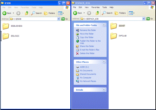Click Search in IESPACK_836 toolbar
This screenshot has width=156, height=110.
pyautogui.click(x=107, y=13)
